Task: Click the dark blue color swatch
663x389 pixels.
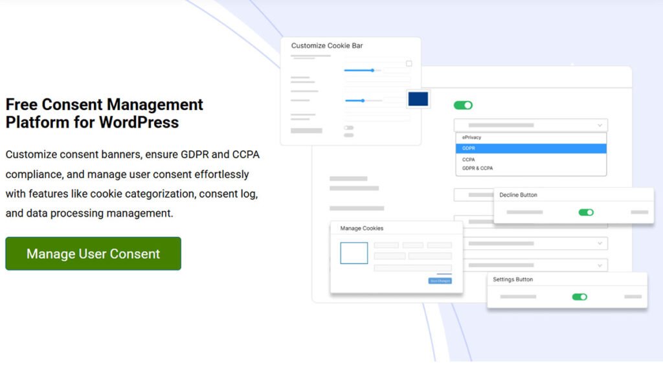Action: [418, 99]
